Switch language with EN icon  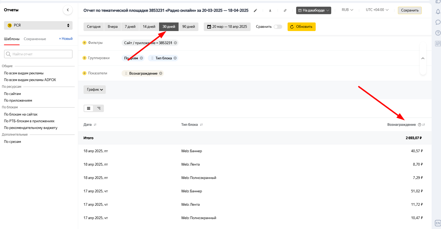tap(438, 223)
